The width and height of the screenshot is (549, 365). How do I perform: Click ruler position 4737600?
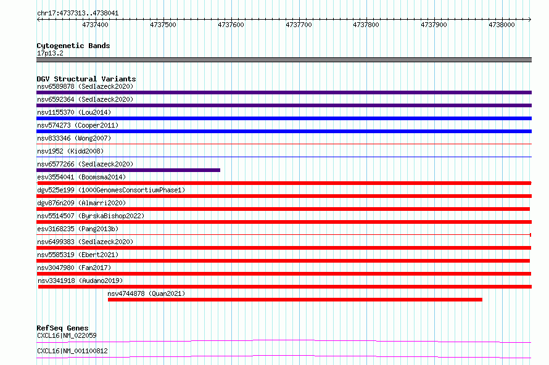[231, 25]
